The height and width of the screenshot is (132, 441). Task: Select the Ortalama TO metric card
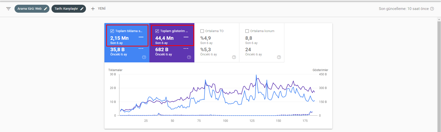(x=217, y=43)
